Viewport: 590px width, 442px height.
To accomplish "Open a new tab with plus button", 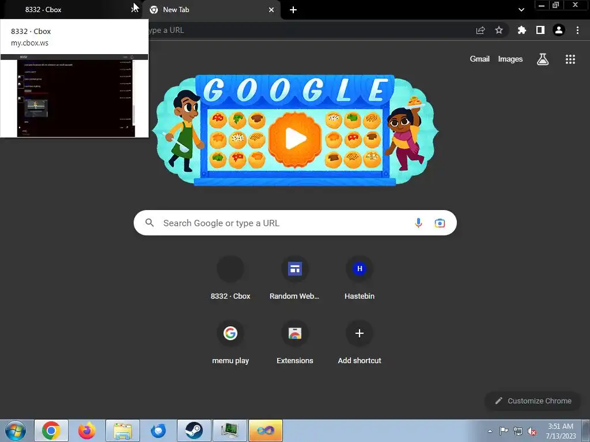I will click(x=293, y=10).
